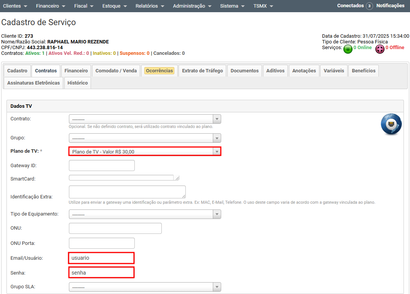The width and height of the screenshot is (410, 294).
Task: Select the Comodato / Venda tab
Action: [116, 71]
